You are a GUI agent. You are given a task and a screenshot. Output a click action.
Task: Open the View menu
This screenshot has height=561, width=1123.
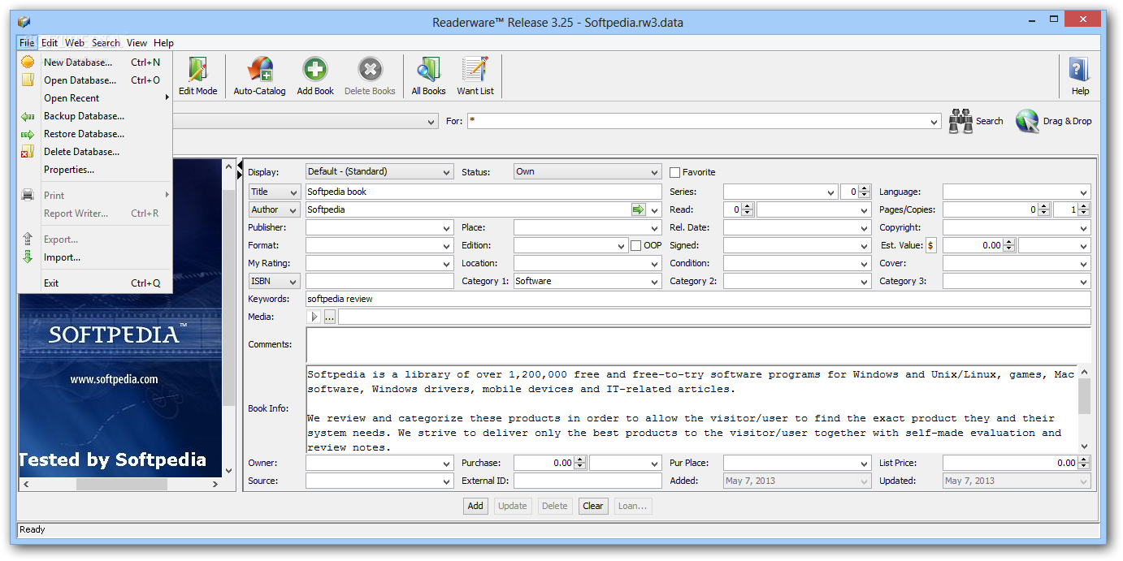point(137,43)
